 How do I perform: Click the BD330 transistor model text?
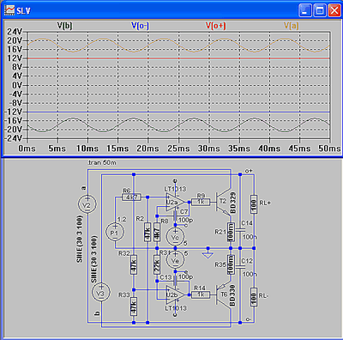point(232,295)
